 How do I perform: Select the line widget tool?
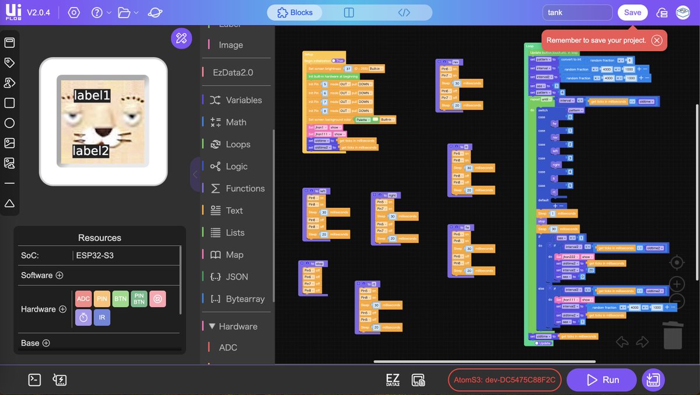pos(9,183)
